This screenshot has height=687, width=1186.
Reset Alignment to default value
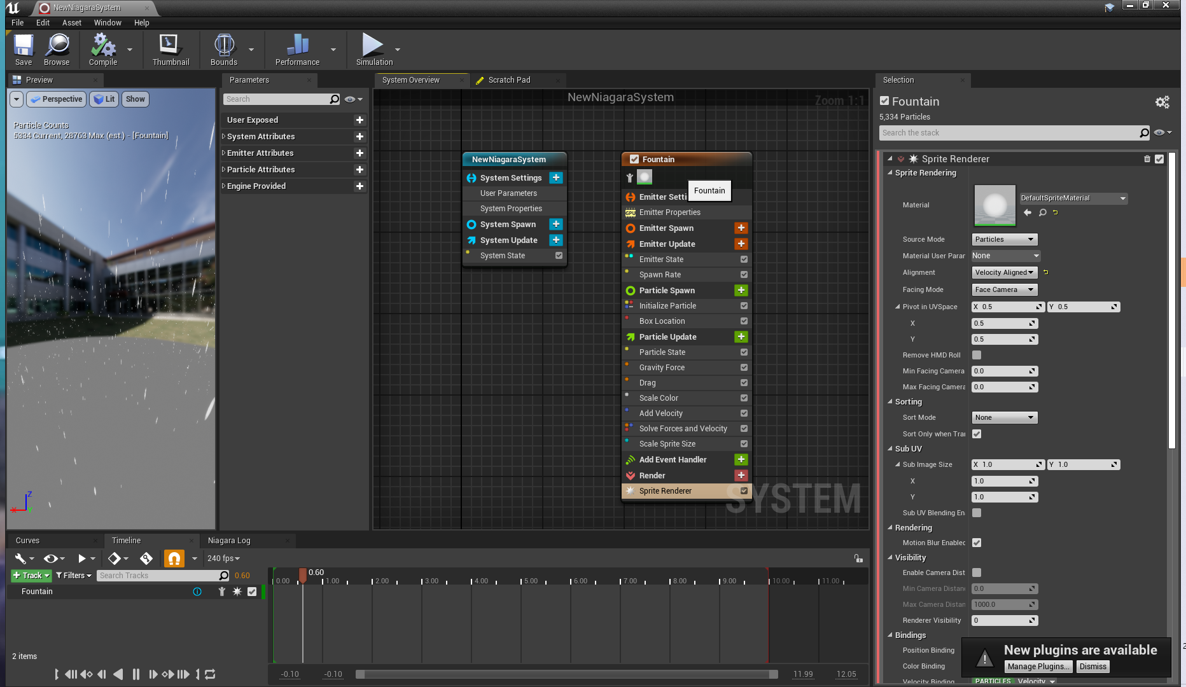tap(1045, 272)
